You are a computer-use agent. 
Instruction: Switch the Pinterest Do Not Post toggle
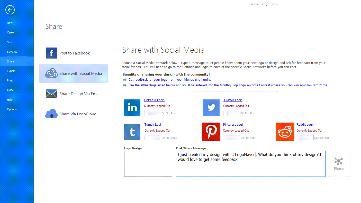coord(231,138)
